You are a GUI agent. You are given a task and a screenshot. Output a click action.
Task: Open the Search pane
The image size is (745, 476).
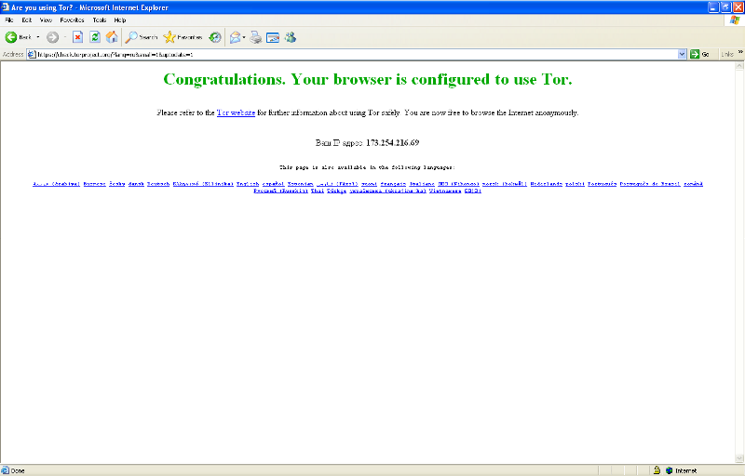[142, 37]
